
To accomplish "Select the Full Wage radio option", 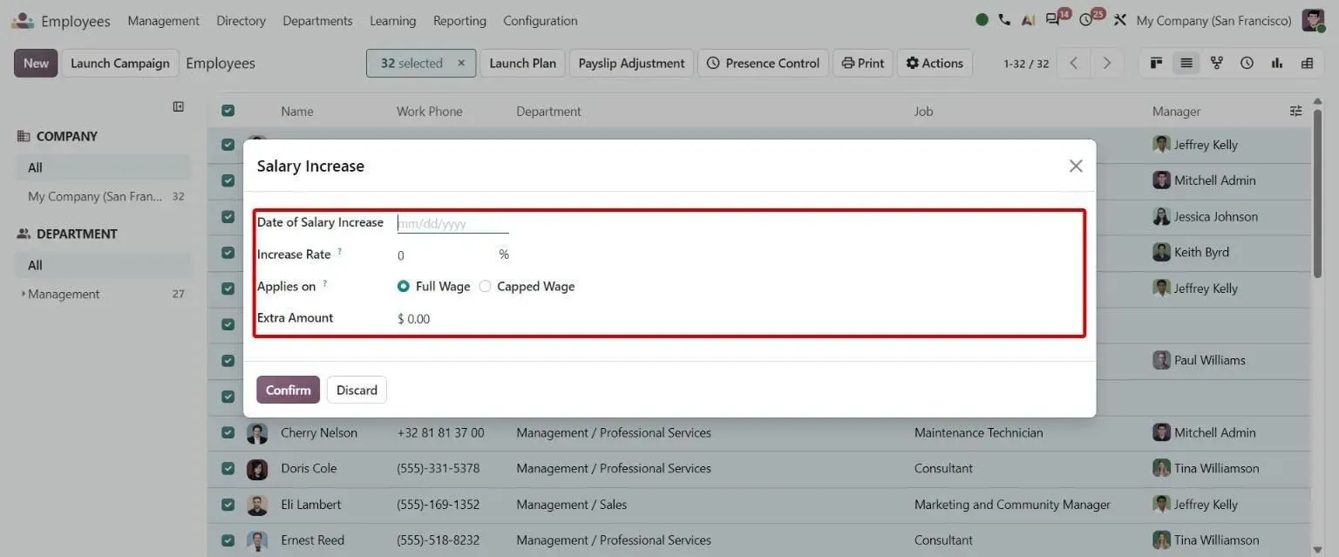I will pyautogui.click(x=404, y=286).
